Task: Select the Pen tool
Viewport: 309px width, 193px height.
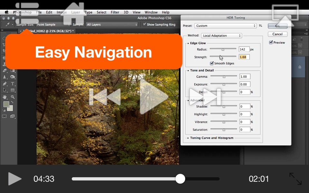Action: [x=5, y=84]
